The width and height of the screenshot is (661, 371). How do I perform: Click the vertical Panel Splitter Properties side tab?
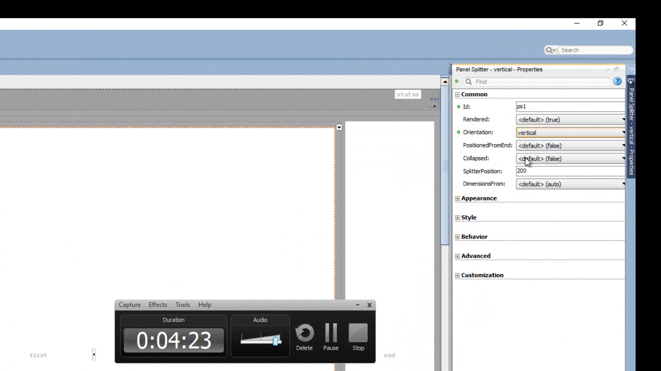[x=631, y=126]
